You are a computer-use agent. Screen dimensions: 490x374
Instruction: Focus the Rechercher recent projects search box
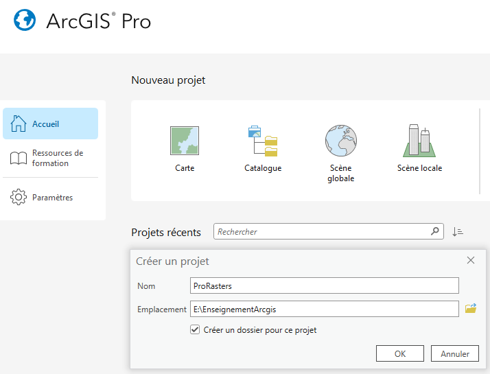[x=323, y=232]
